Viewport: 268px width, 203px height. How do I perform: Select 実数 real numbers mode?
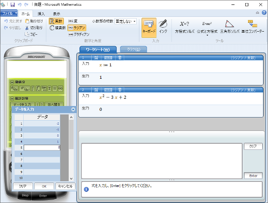tap(56, 21)
